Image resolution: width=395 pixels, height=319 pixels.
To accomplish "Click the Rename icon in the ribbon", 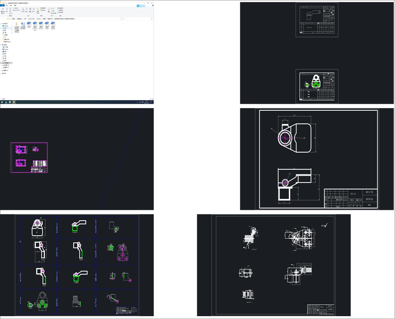I will [33, 10].
